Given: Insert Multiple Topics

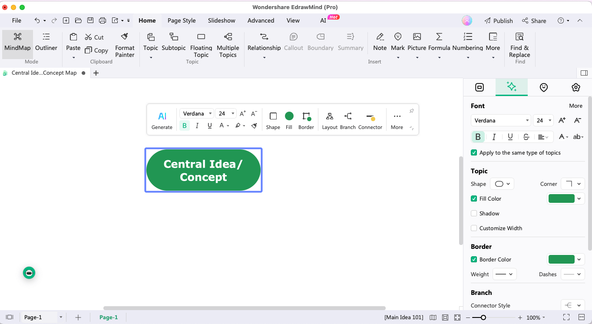Looking at the screenshot, I should click(228, 45).
